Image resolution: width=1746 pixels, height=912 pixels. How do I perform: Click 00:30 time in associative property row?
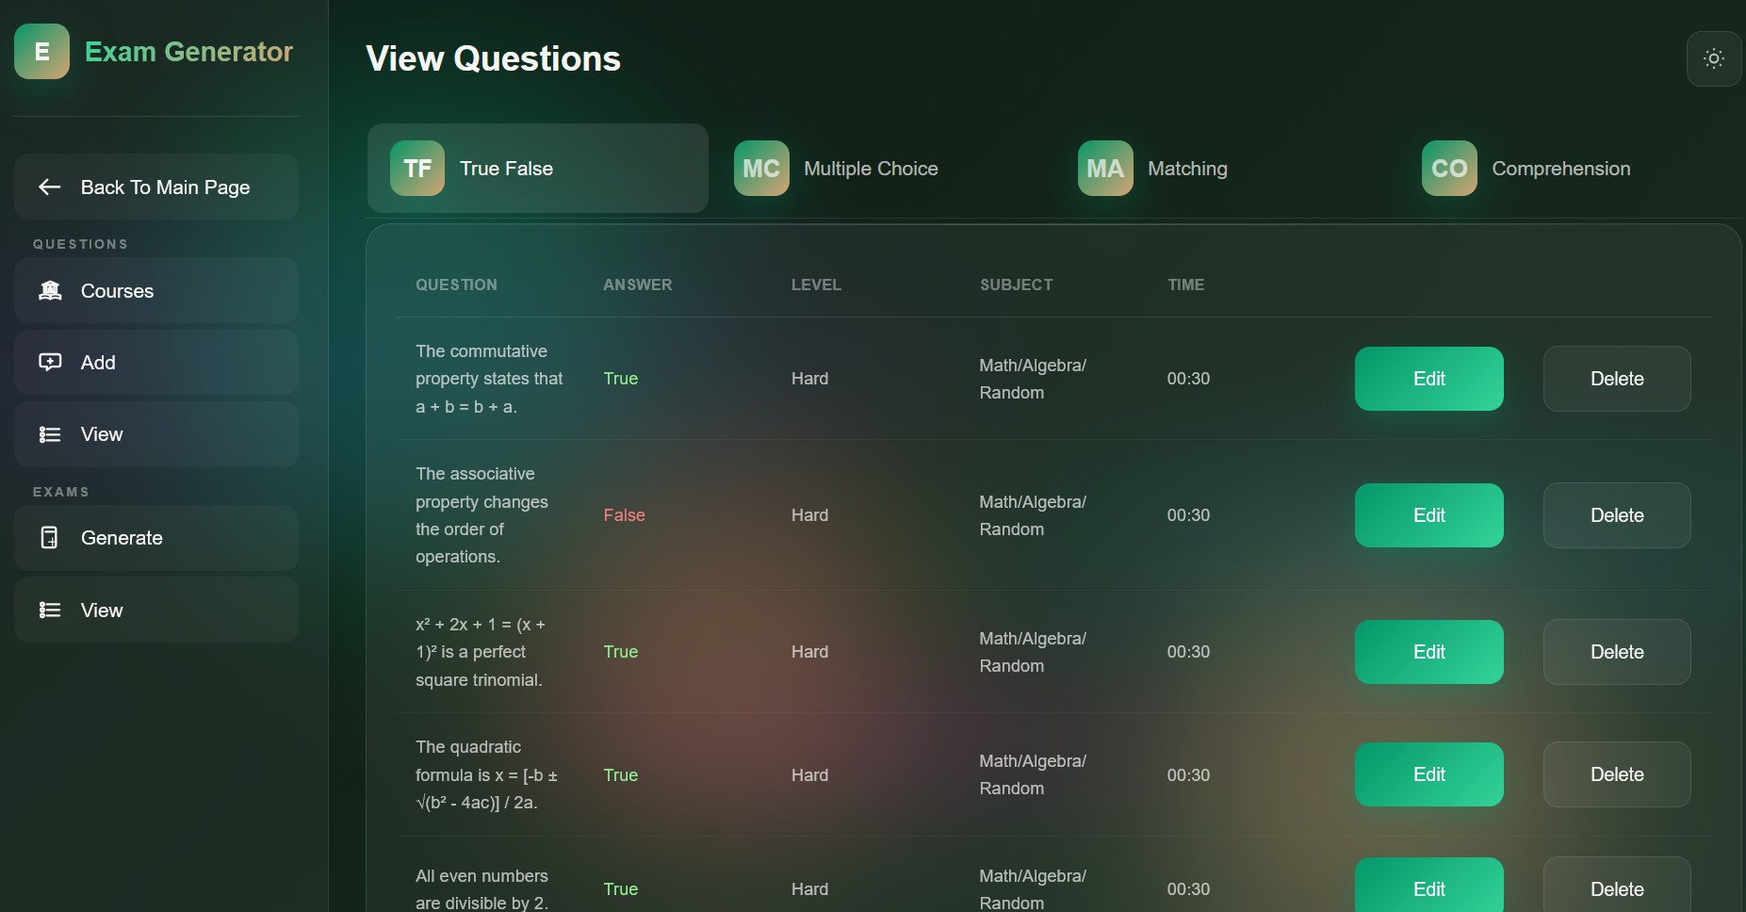pyautogui.click(x=1188, y=515)
